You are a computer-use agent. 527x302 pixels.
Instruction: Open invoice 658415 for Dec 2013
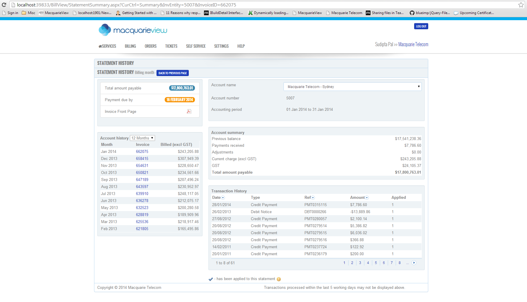pyautogui.click(x=142, y=158)
